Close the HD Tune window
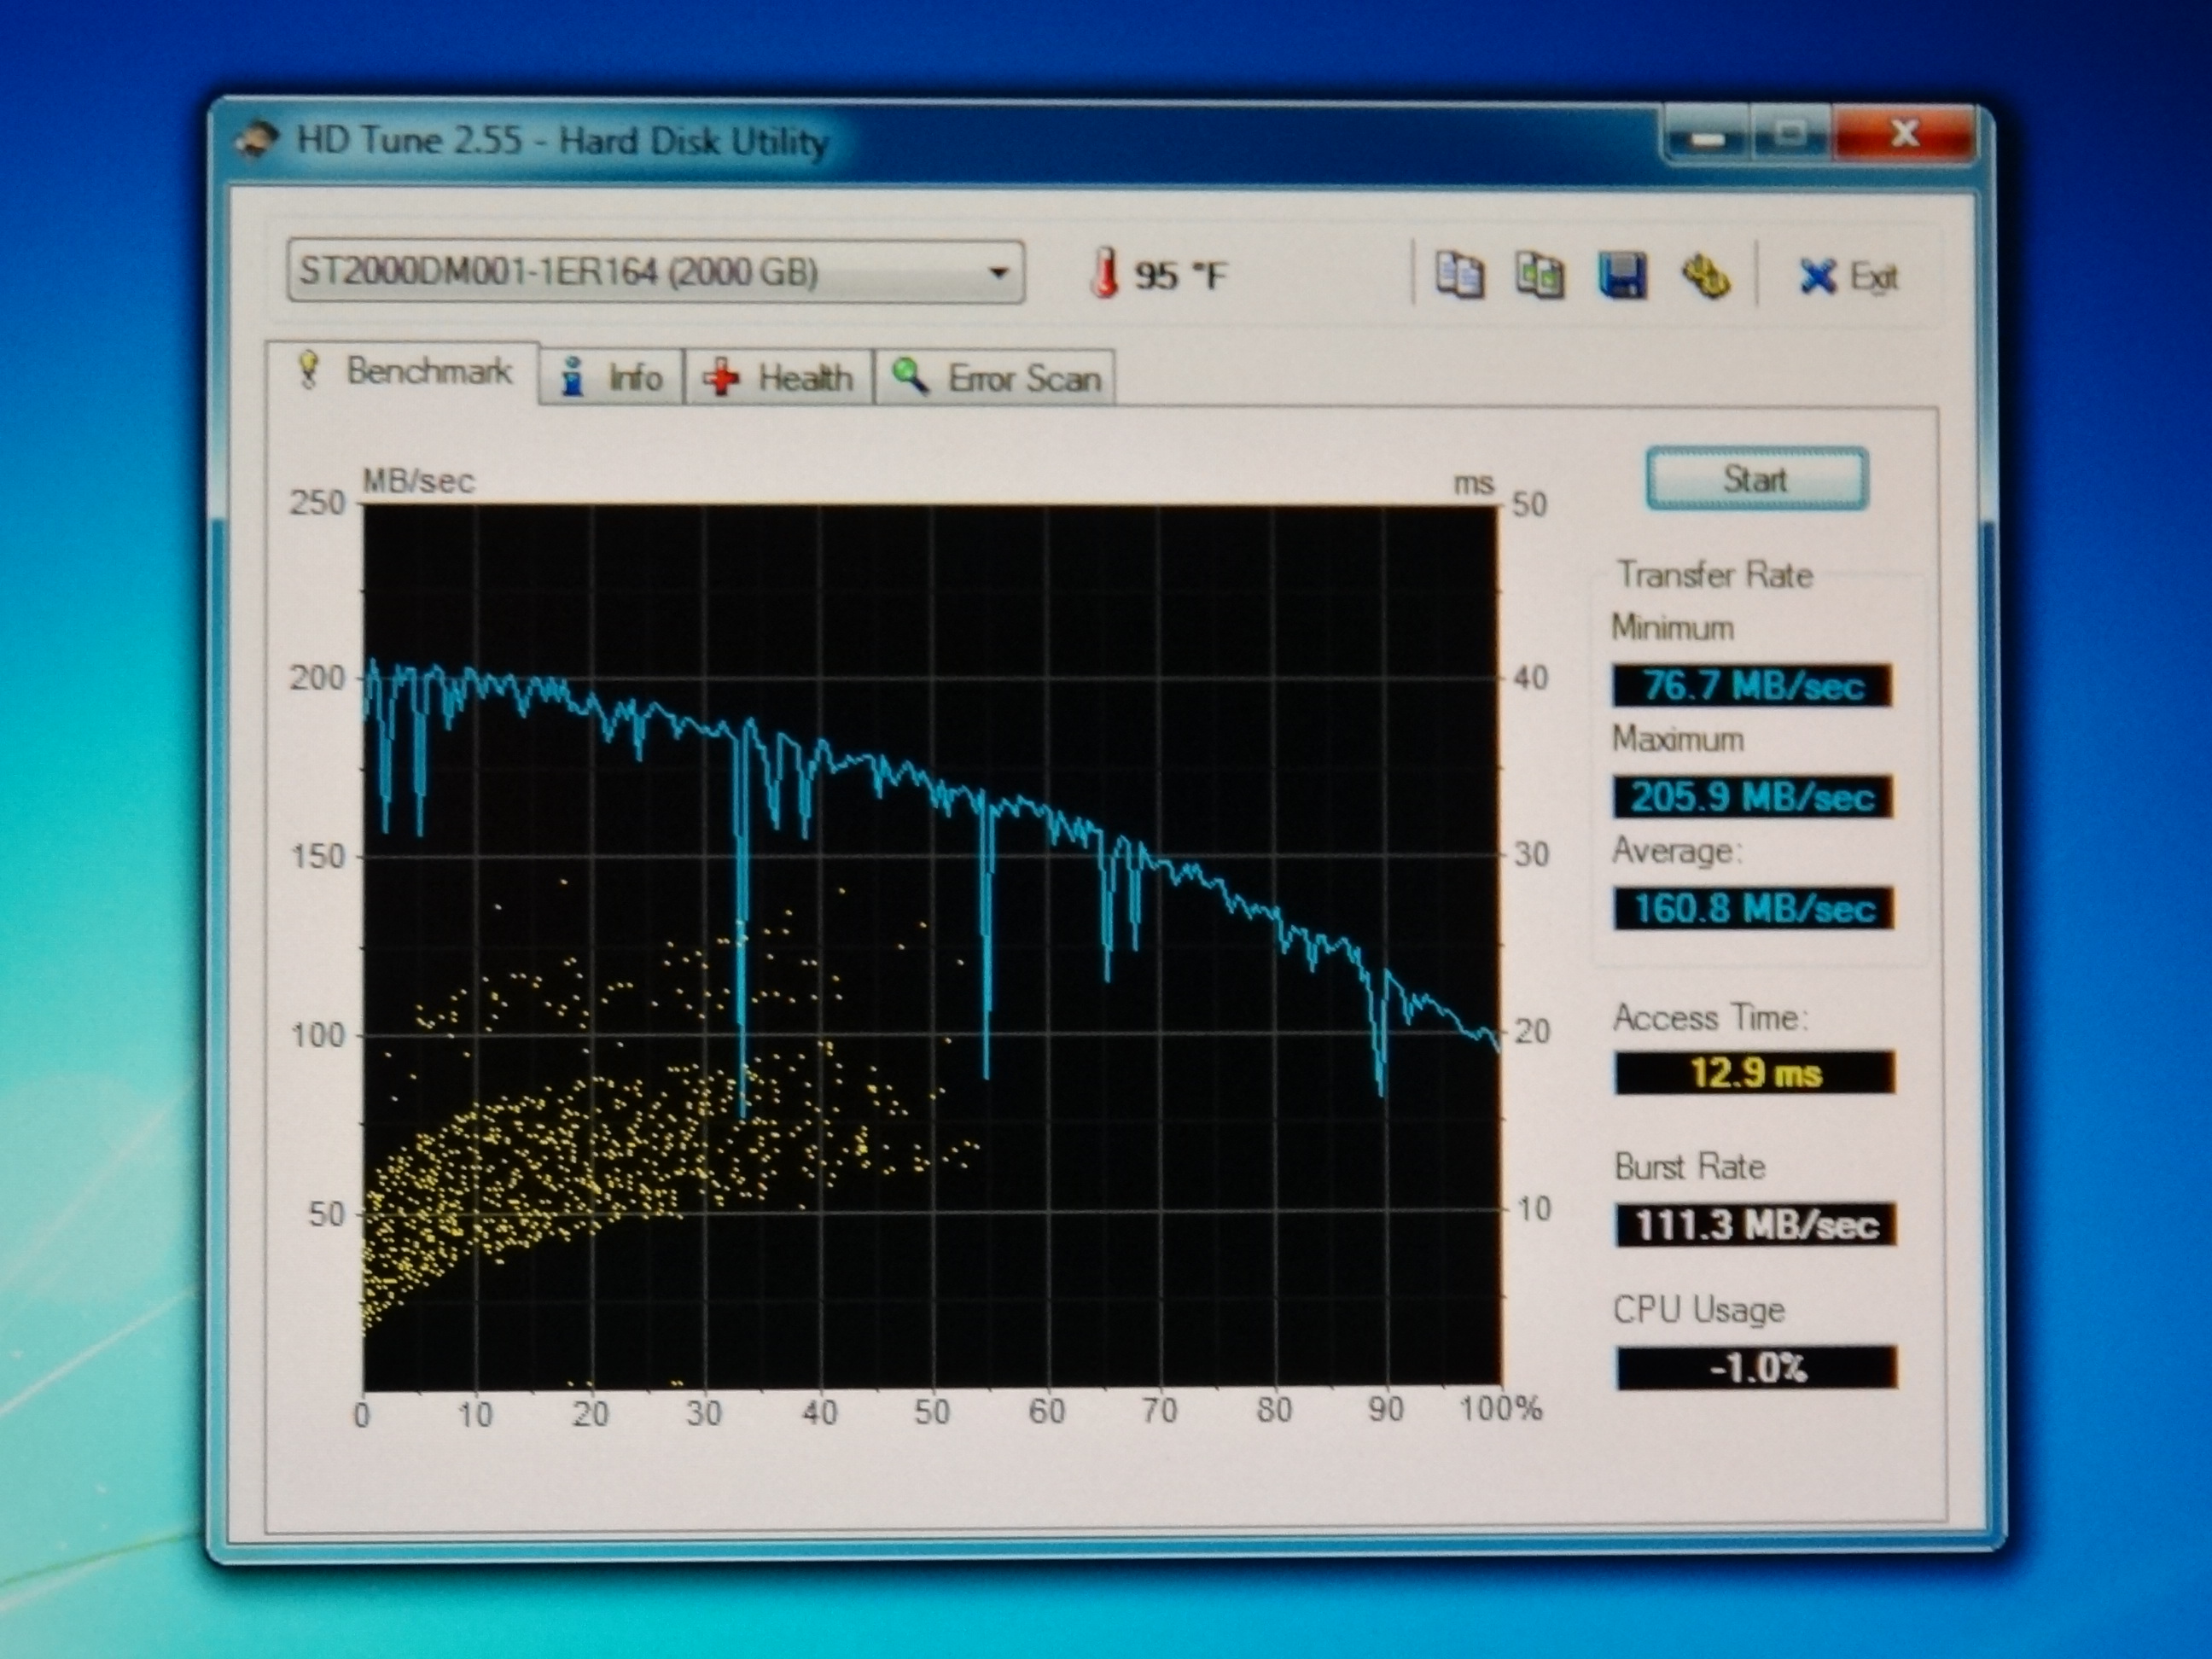Screen dimensions: 2212x1659 [x=1904, y=133]
